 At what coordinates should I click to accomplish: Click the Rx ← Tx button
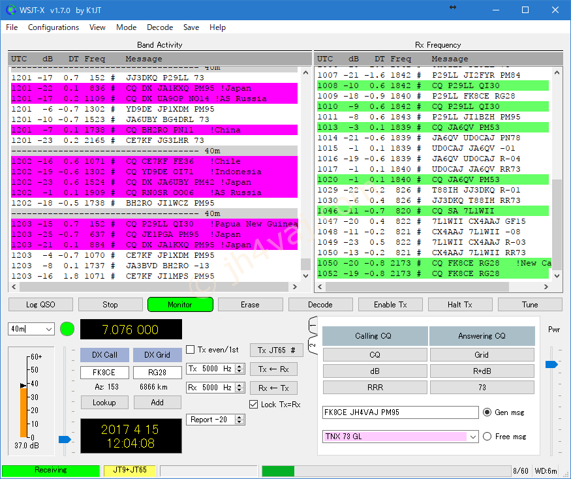point(273,388)
